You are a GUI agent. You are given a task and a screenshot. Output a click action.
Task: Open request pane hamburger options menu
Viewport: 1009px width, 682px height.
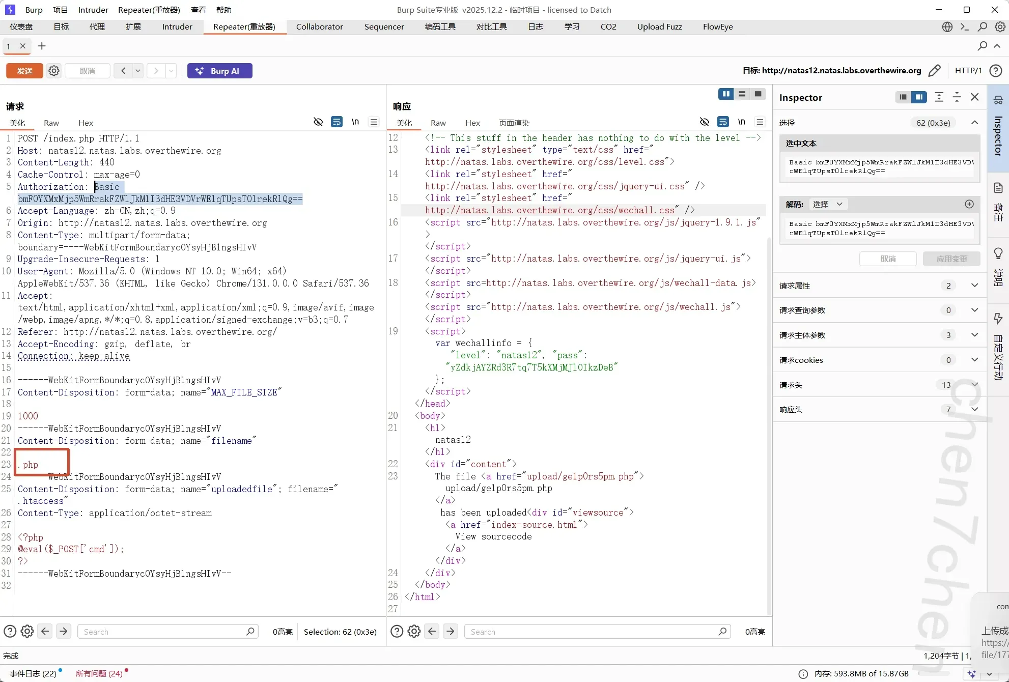374,122
